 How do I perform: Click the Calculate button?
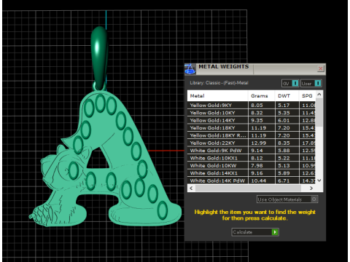(255, 232)
